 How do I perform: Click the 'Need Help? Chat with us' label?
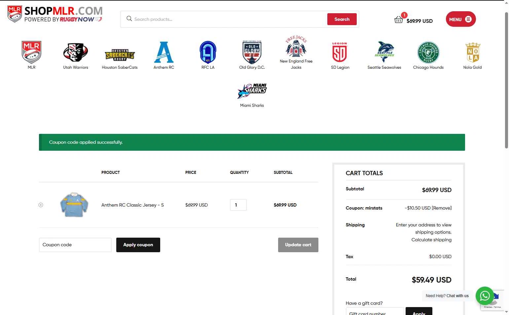click(x=447, y=296)
